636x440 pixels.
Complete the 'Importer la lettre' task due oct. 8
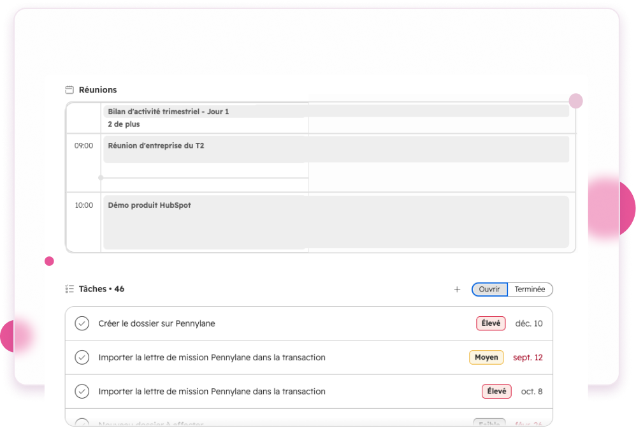(x=82, y=392)
